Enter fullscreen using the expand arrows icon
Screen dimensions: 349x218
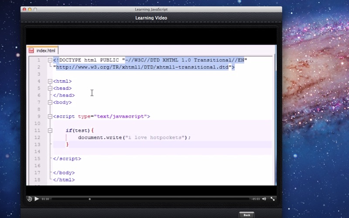(x=273, y=199)
